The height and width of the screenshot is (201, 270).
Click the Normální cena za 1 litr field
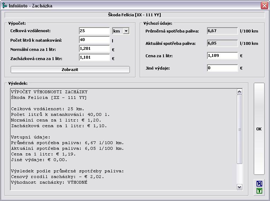94,49
